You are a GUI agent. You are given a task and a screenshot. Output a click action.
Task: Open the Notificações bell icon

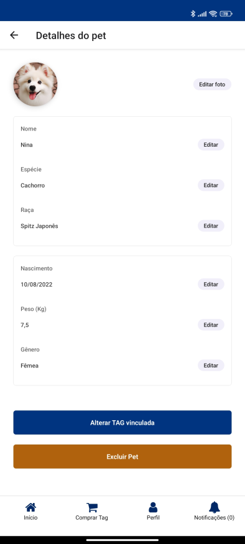[214, 507]
